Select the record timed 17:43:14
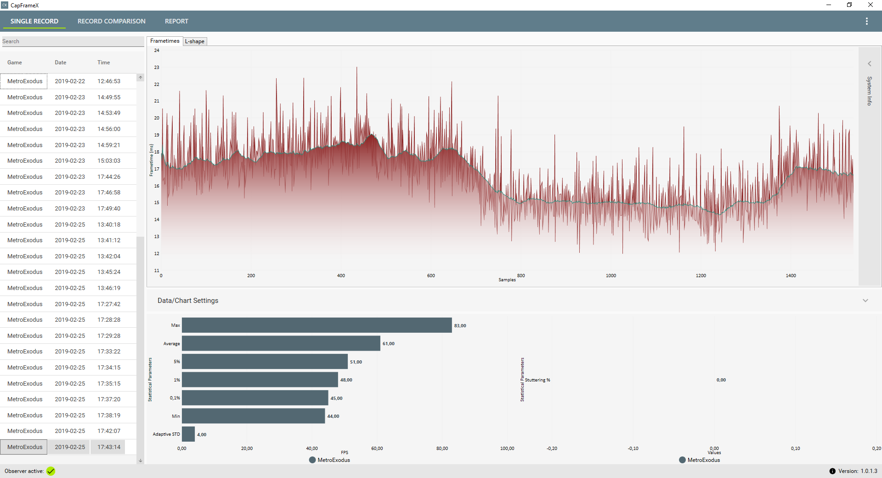The height and width of the screenshot is (478, 882). (68, 447)
